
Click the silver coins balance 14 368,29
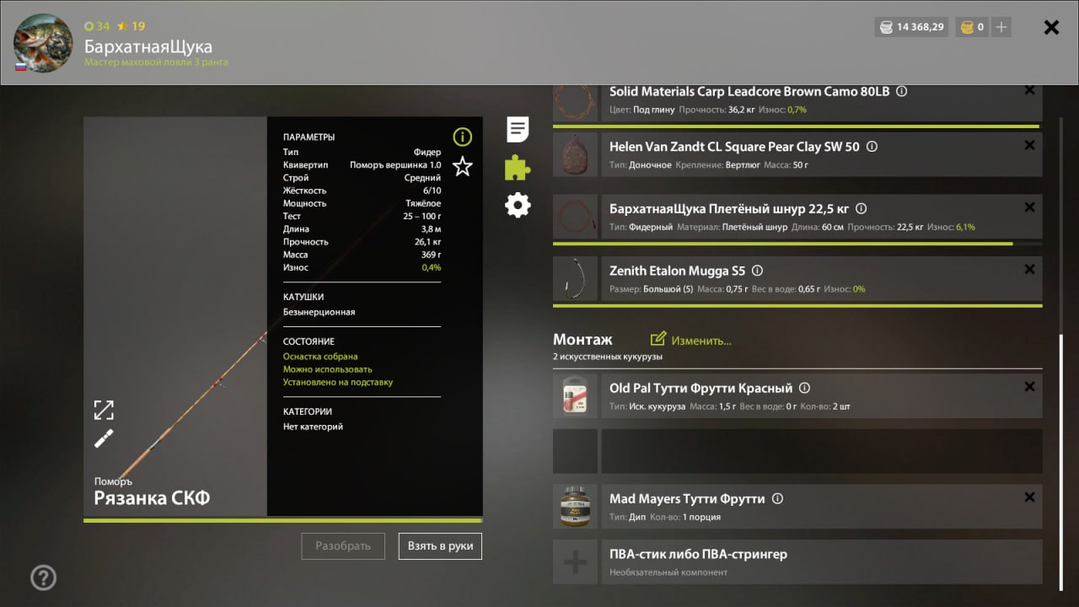[x=913, y=27]
